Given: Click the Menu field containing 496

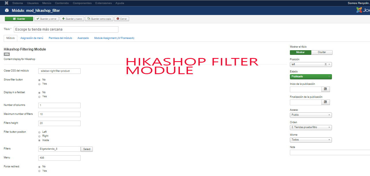Looking at the screenshot, I should coord(59,158).
